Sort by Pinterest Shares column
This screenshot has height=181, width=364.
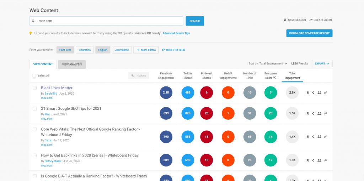point(207,76)
